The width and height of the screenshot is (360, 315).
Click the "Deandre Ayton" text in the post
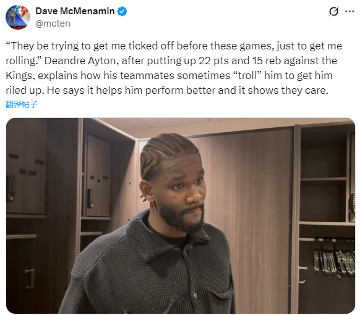82,61
